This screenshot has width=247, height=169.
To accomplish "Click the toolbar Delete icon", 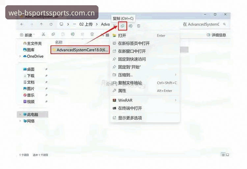I will point(92,34).
